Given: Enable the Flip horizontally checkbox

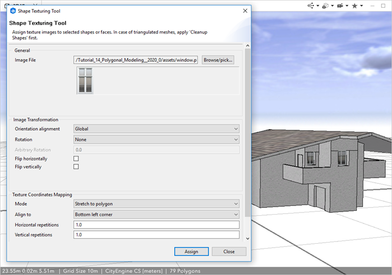Looking at the screenshot, I should click(x=76, y=159).
